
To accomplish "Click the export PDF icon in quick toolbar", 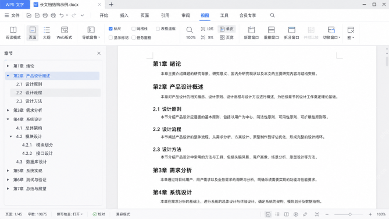I will (37, 15).
